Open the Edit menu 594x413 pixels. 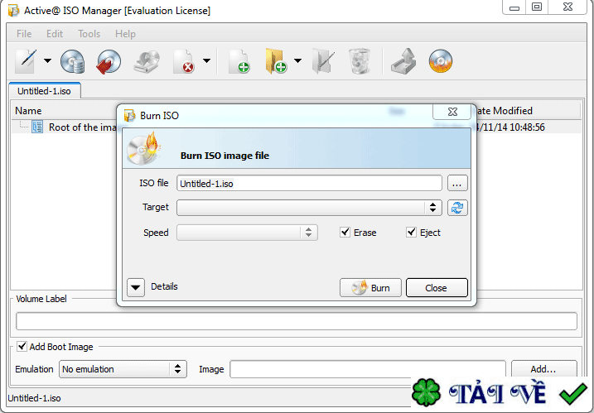pyautogui.click(x=55, y=34)
